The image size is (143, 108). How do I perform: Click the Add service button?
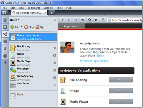click(15, 27)
